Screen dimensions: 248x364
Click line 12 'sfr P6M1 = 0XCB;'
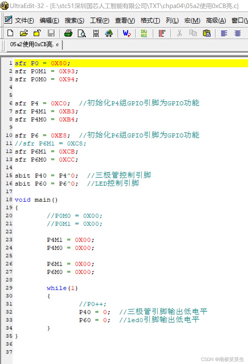click(46, 152)
